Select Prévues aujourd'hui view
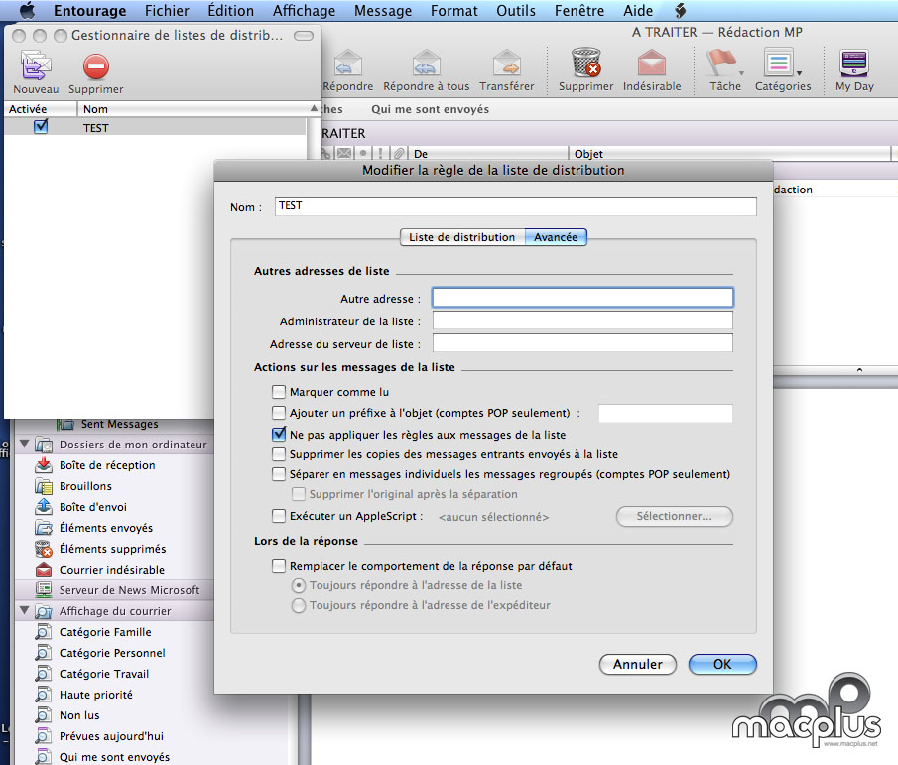Screen dimensions: 898x765 tap(112, 736)
